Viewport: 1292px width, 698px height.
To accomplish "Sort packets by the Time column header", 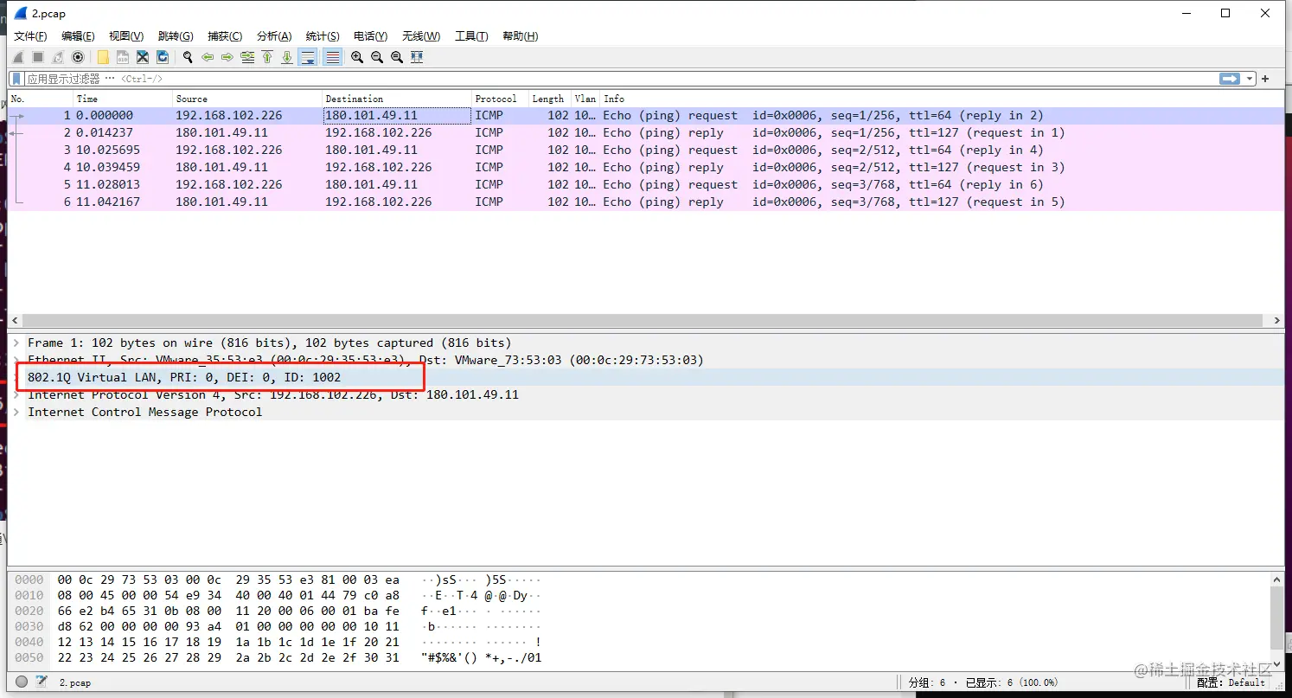I will tap(123, 99).
